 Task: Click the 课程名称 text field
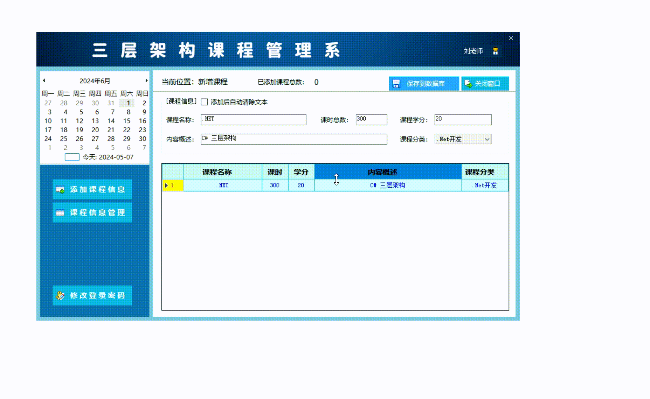coord(254,120)
